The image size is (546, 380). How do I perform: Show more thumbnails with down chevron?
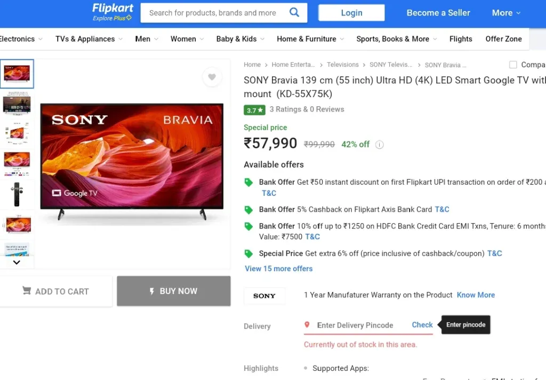click(x=17, y=262)
